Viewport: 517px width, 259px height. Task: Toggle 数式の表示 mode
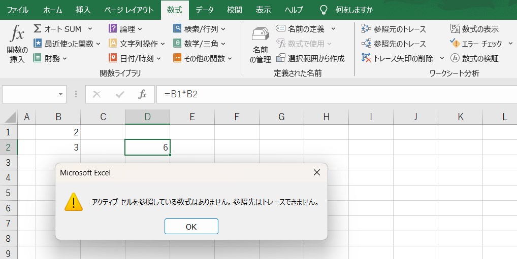(x=455, y=29)
